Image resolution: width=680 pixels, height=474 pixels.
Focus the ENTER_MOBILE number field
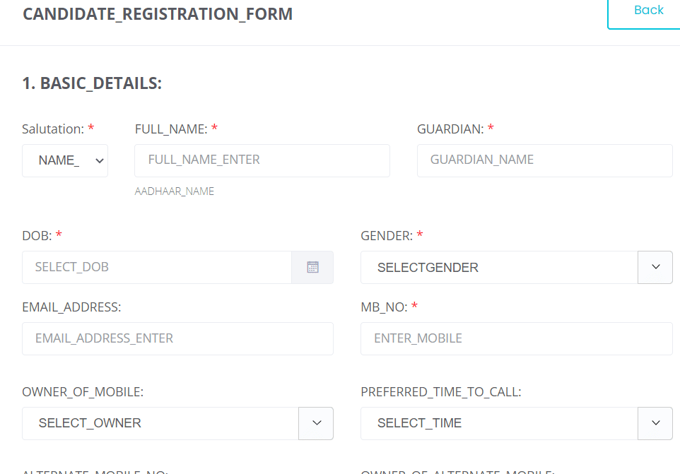coord(516,338)
